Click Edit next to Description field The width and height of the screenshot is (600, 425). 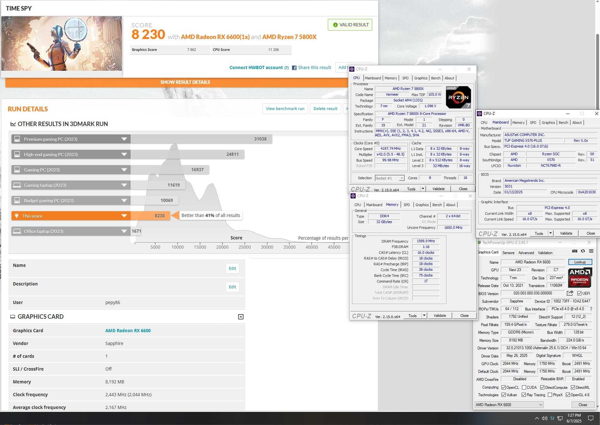tap(233, 287)
